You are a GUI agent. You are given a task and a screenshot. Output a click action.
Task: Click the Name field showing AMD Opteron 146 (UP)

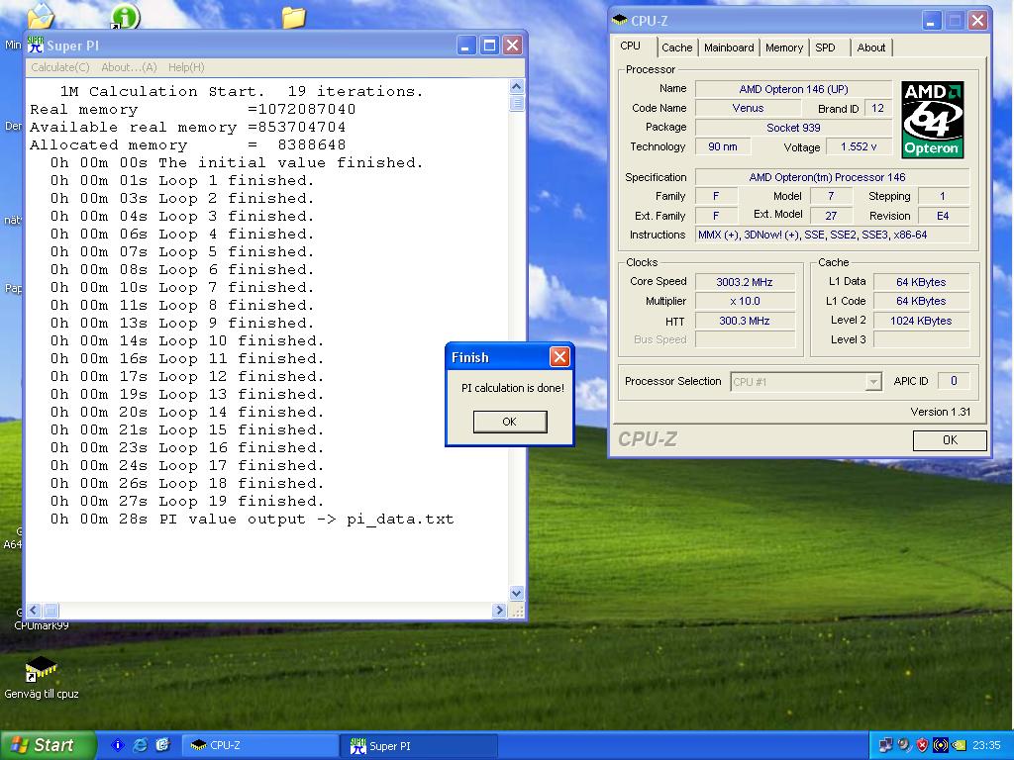click(x=793, y=89)
